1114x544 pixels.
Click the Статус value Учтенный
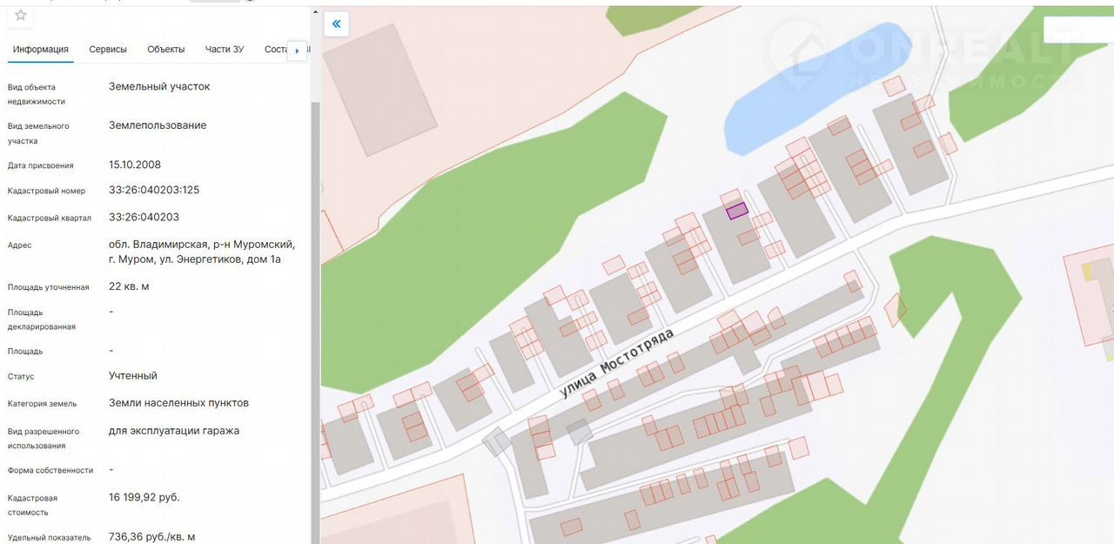click(x=133, y=376)
